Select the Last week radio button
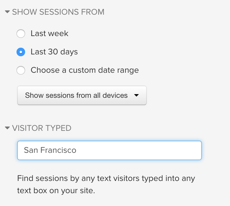Screen dimensions: 230x206 (21, 34)
